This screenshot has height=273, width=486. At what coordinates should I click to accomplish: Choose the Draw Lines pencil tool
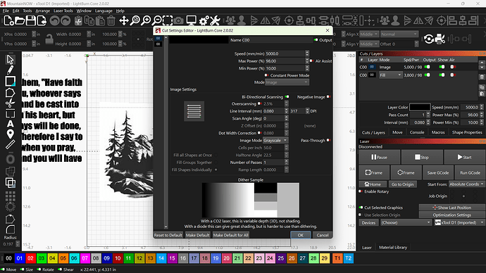[x=11, y=70]
